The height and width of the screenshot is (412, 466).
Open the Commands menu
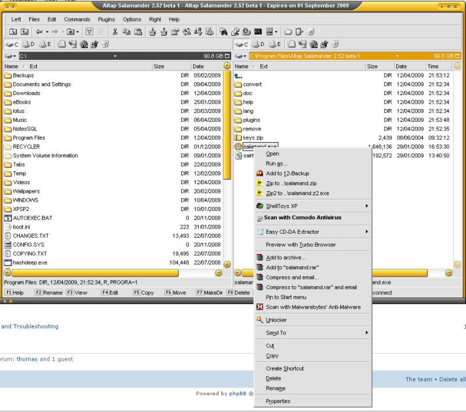click(x=77, y=19)
